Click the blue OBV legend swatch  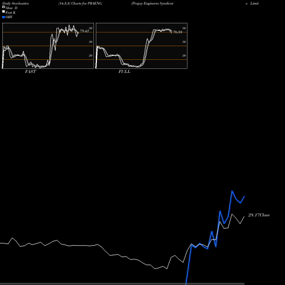3,17
